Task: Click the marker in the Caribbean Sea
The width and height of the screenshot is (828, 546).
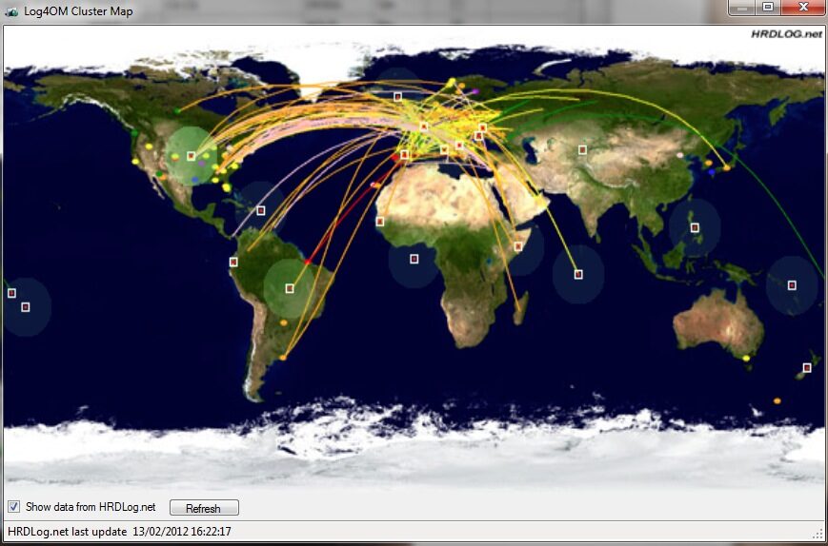Action: coord(260,210)
